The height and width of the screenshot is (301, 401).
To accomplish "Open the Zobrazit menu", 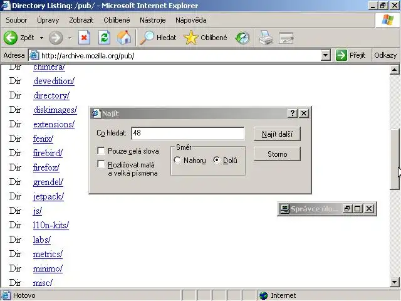I will pyautogui.click(x=81, y=20).
